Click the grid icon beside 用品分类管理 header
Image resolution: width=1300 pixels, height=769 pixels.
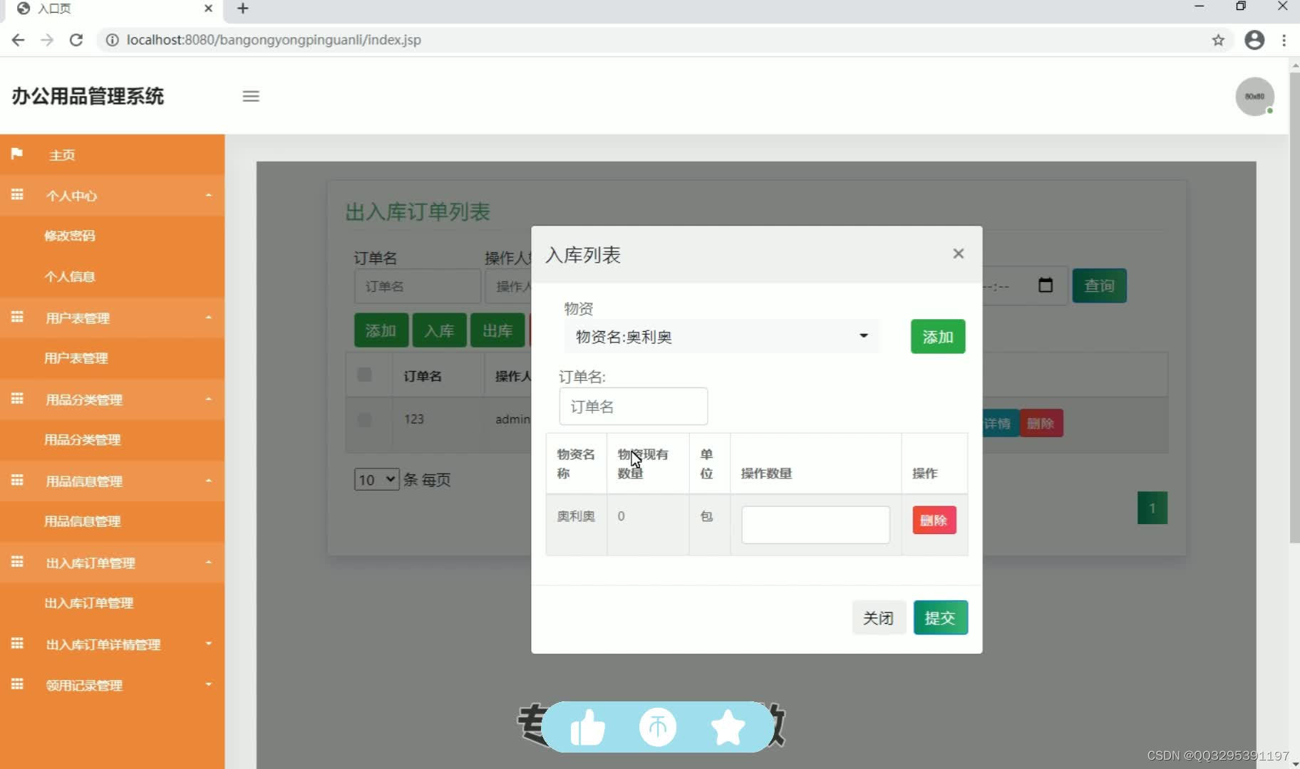[x=17, y=399]
